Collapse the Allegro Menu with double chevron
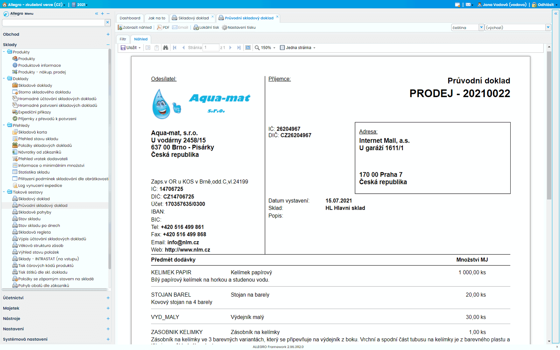 coord(97,14)
